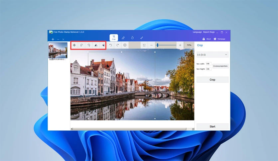Image resolution: width=278 pixels, height=161 pixels.
Task: Click the app logo in title bar
Action: (51, 32)
